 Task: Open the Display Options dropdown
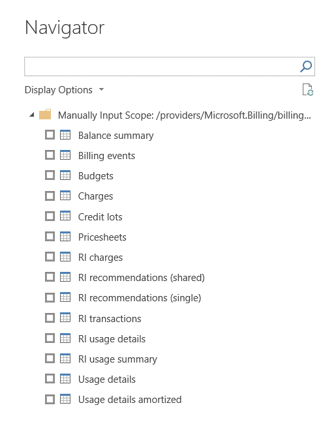65,90
